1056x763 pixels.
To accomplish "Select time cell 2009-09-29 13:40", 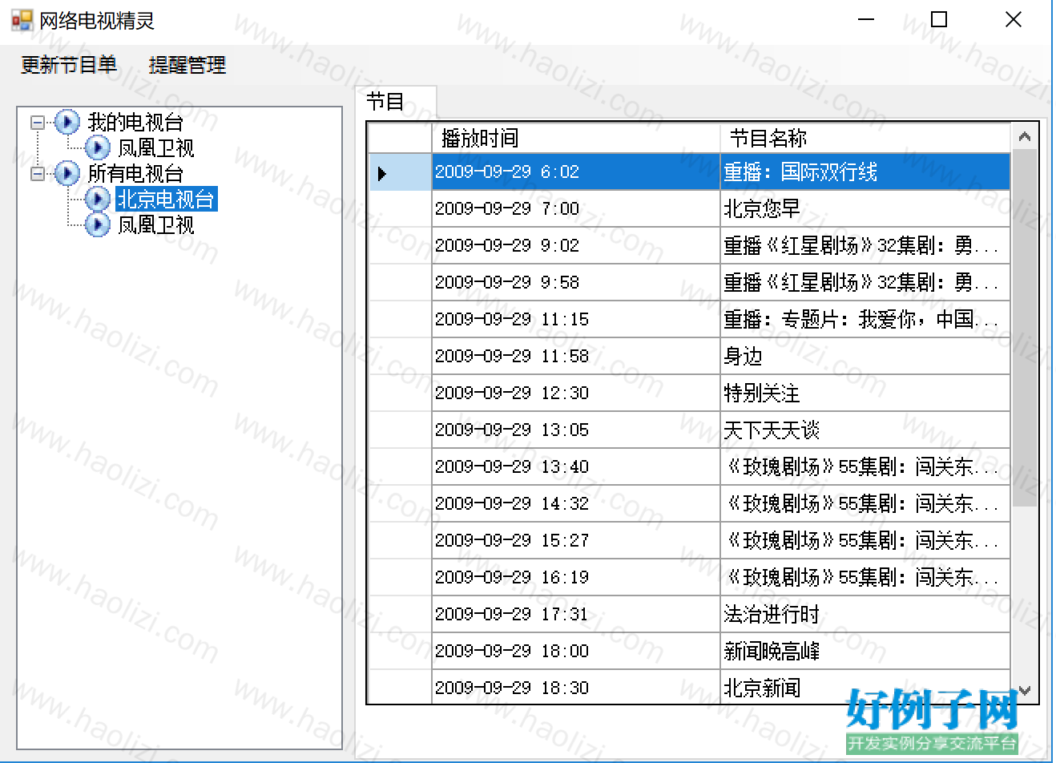I will (x=576, y=466).
